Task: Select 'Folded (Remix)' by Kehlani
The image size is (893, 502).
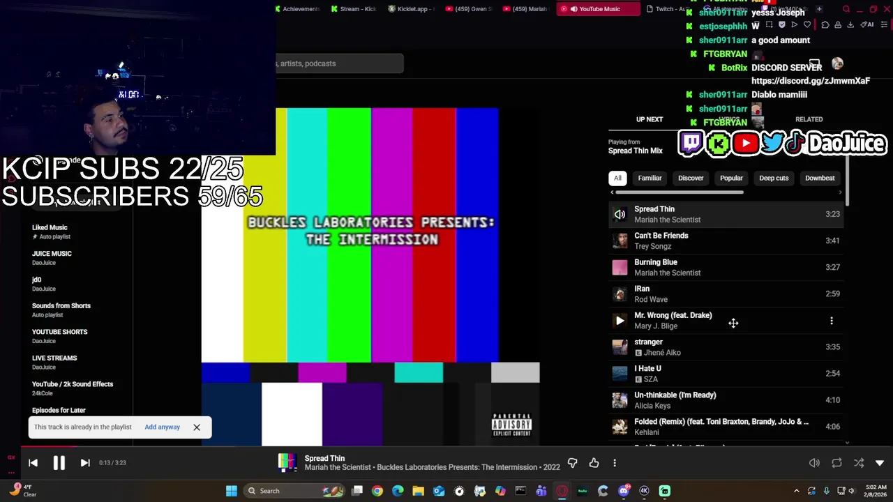Action: point(726,427)
